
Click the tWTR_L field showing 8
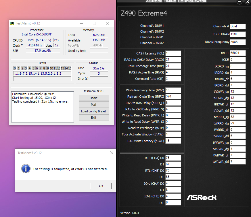click(x=173, y=115)
